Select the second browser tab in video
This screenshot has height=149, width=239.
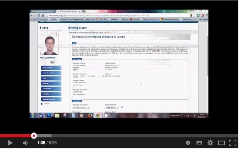pos(69,11)
